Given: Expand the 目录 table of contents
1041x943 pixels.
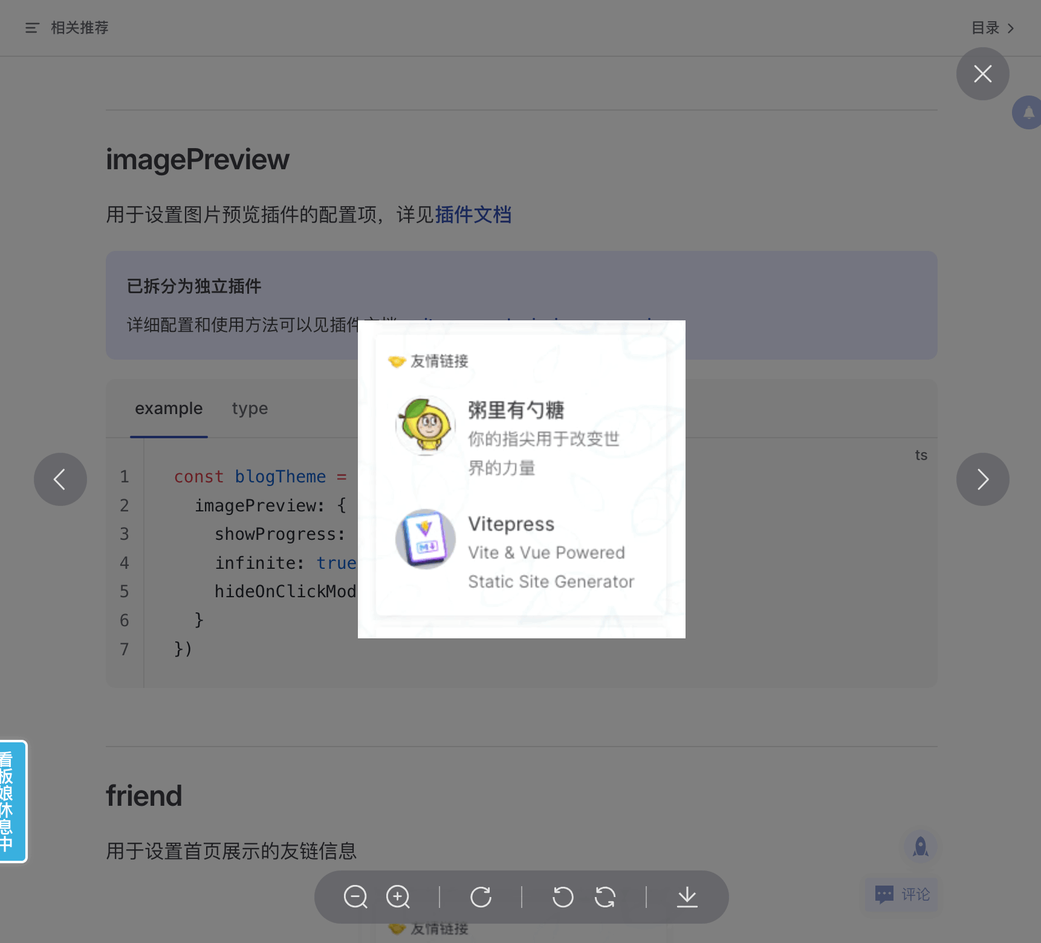Looking at the screenshot, I should point(992,28).
